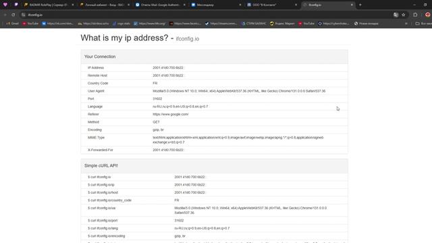The image size is (432, 243).
Task: Click the '$ curl ifconfig.io/country_code' command text
Action: [x=109, y=200]
